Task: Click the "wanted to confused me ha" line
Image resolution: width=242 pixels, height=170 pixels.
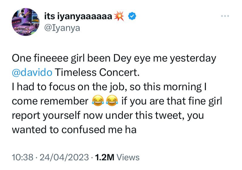Action: point(74,129)
